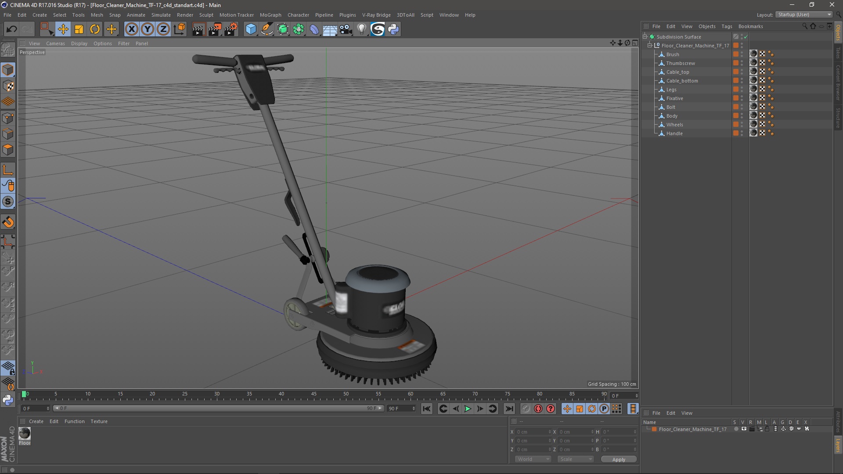
Task: Open the Layout Startup (User) dropdown
Action: click(x=804, y=15)
